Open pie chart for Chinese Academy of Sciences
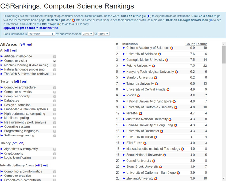Viewport: 226px width, 181px height. (172, 48)
